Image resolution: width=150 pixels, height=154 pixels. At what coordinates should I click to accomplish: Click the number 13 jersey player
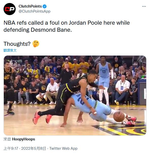click(x=104, y=81)
